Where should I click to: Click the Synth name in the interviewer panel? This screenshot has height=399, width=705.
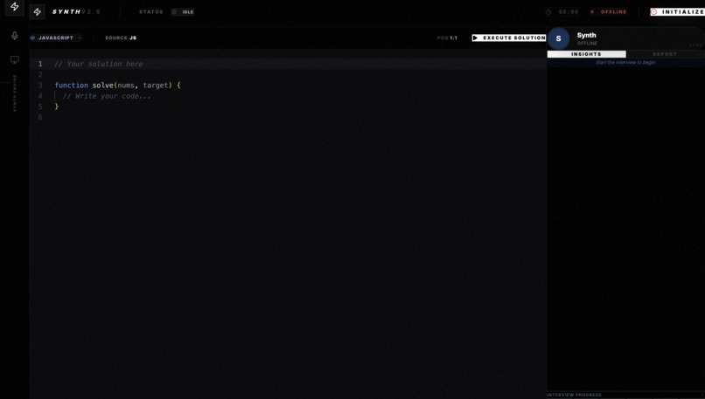(x=586, y=35)
